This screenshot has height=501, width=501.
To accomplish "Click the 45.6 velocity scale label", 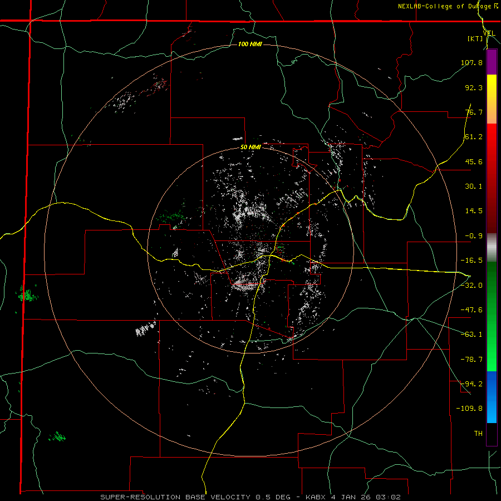I will pyautogui.click(x=474, y=161).
